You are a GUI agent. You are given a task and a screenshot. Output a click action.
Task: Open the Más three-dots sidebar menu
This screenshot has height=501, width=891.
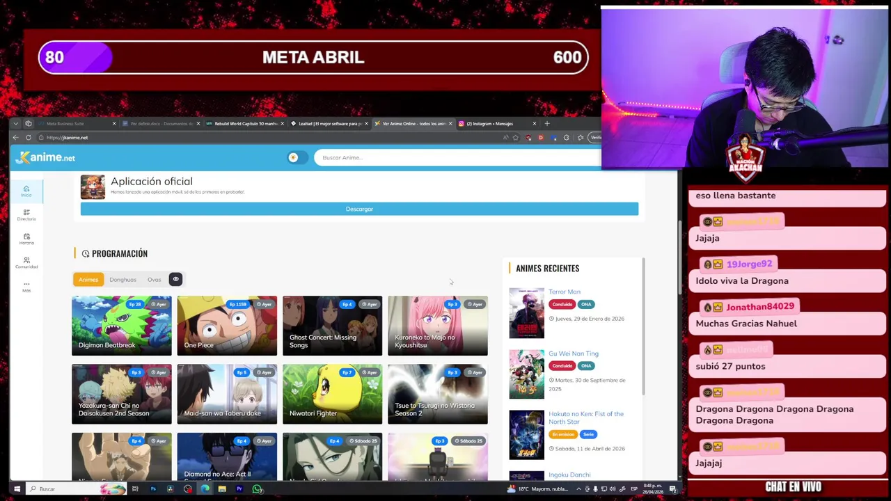(26, 286)
